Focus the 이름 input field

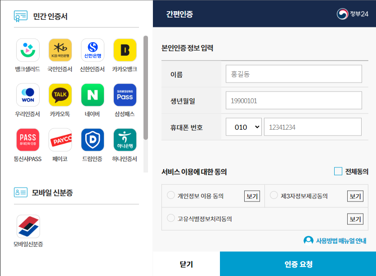point(294,74)
